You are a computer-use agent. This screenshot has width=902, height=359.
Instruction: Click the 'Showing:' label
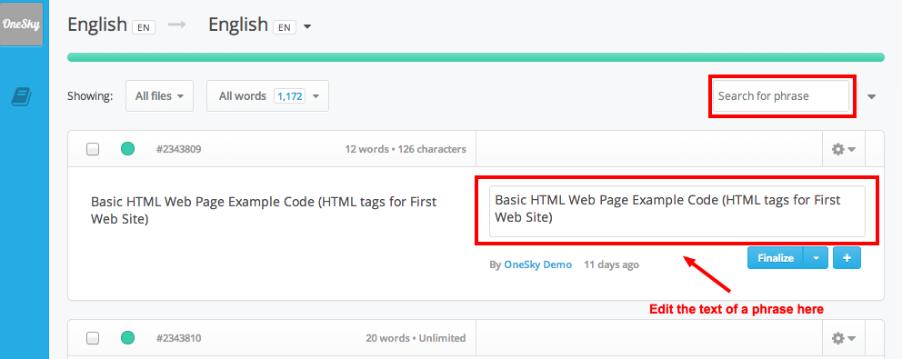[x=90, y=96]
